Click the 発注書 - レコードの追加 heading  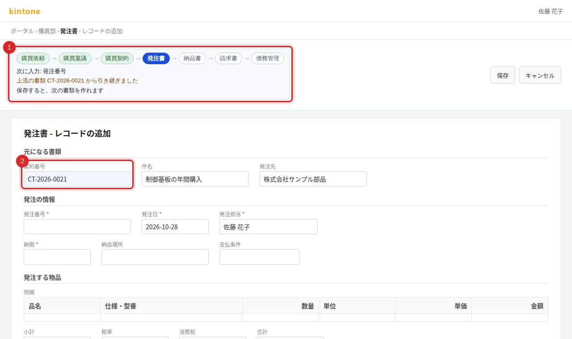tap(67, 133)
